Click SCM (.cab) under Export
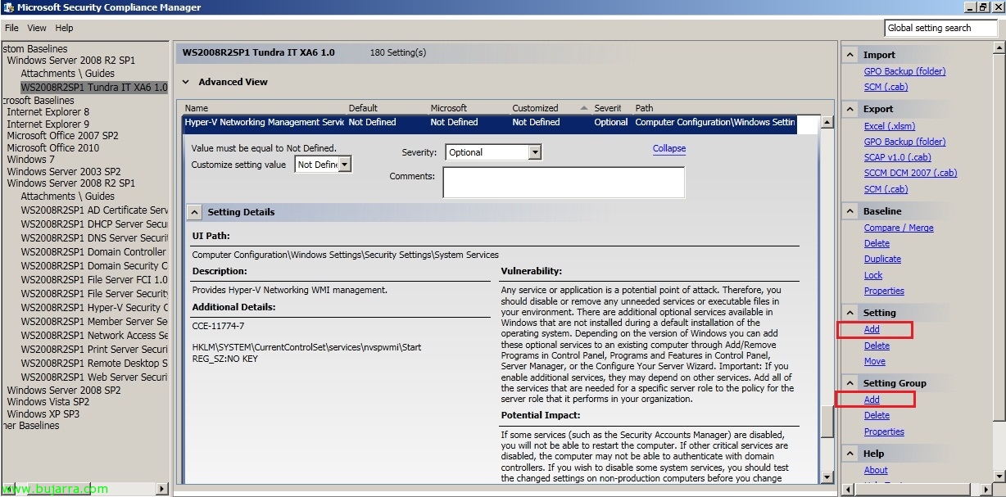This screenshot has width=1006, height=497. click(x=886, y=189)
